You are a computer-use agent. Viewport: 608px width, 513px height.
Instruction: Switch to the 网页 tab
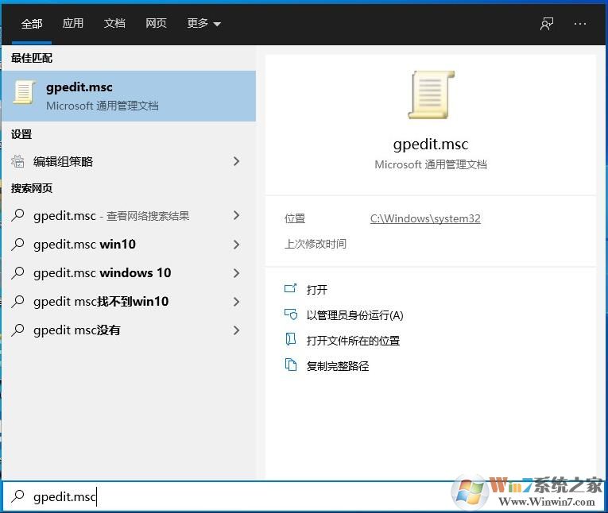tap(156, 23)
